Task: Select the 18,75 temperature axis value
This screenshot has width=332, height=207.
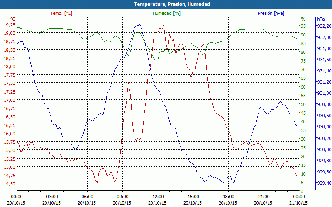Action: (x=10, y=41)
